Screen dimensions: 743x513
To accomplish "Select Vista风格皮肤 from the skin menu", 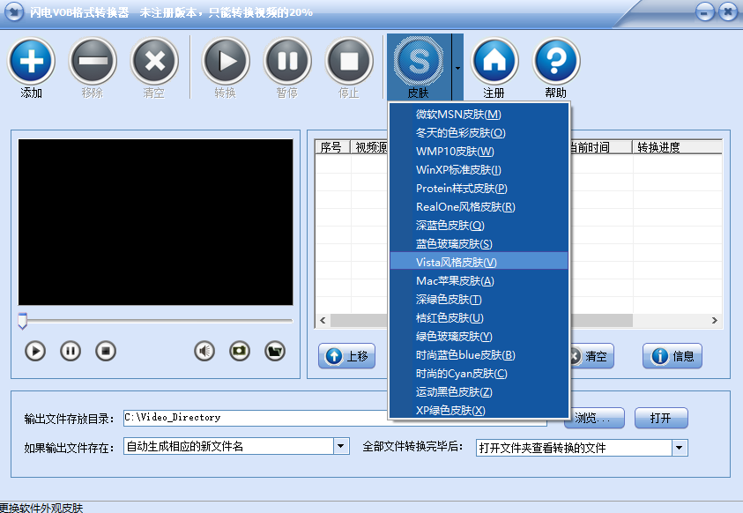I will pos(457,262).
